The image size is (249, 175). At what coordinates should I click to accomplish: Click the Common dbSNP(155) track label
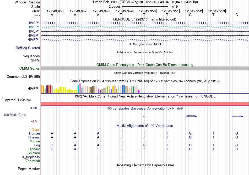coord(23,76)
